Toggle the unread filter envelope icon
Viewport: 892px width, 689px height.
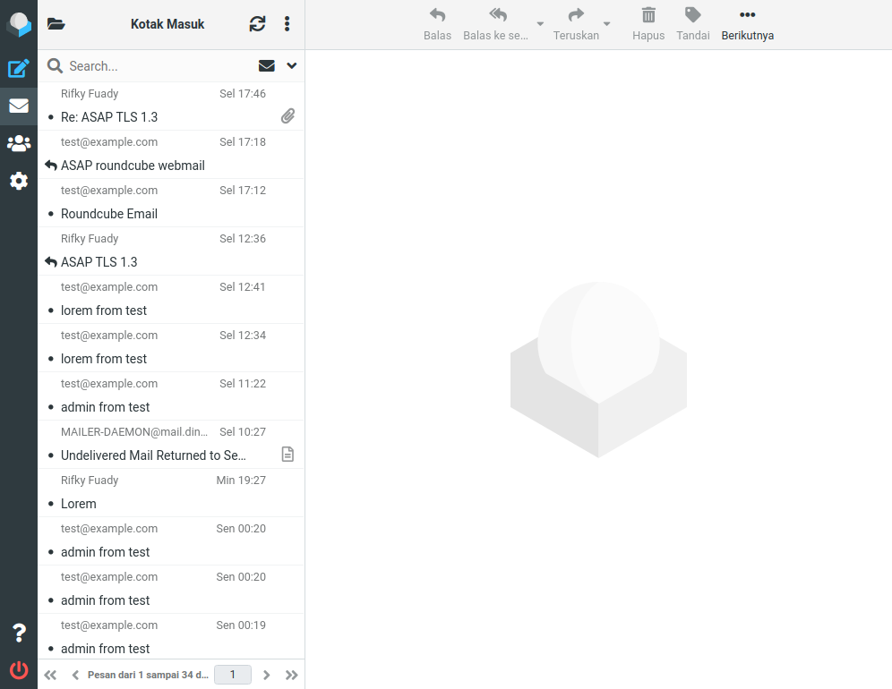click(266, 66)
